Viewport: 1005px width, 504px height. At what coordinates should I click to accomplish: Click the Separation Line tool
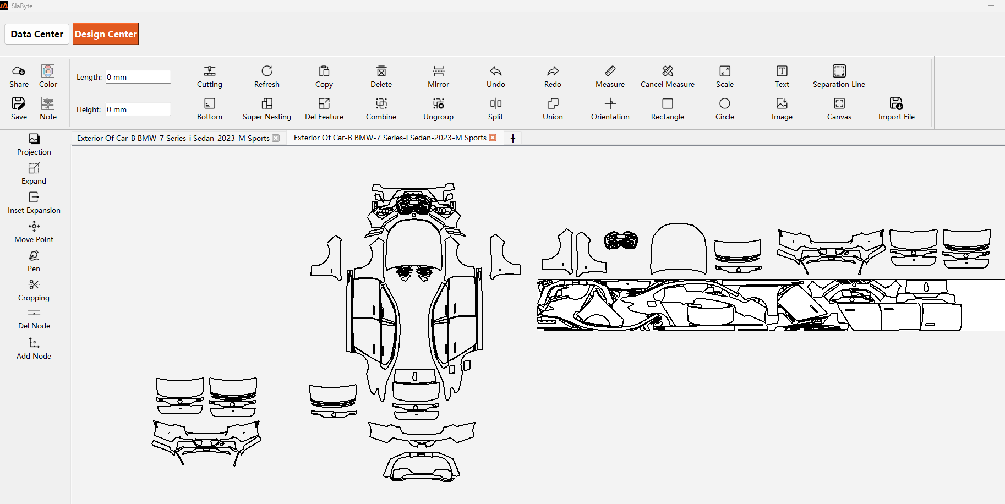(839, 76)
